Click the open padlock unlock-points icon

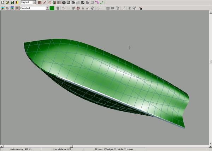[x=88, y=8]
